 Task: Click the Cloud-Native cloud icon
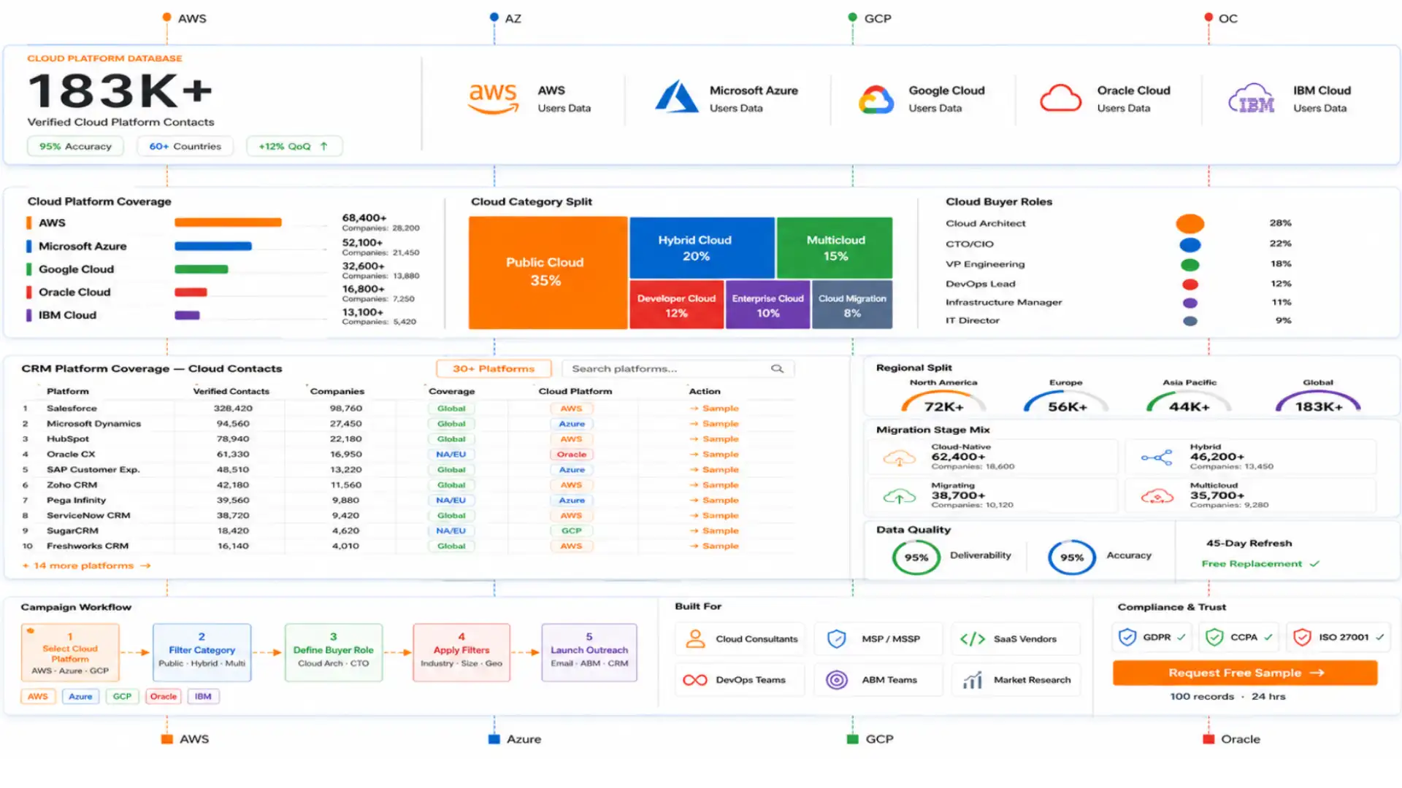click(x=899, y=457)
